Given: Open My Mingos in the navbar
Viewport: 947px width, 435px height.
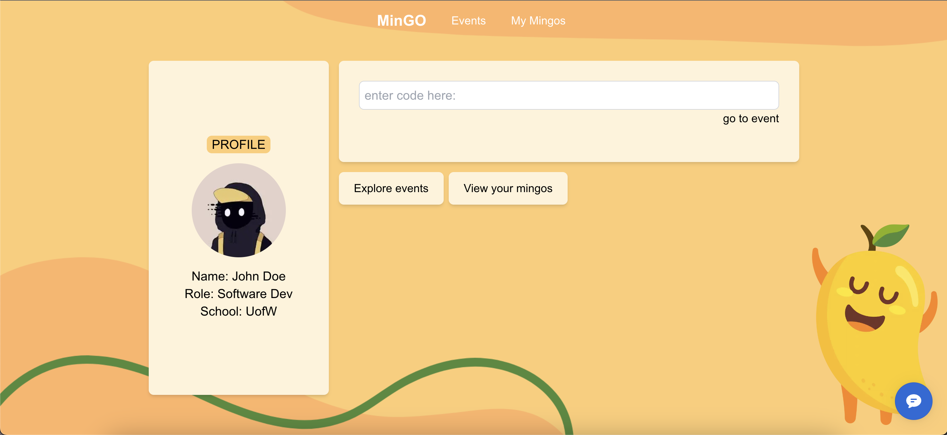Looking at the screenshot, I should point(538,21).
